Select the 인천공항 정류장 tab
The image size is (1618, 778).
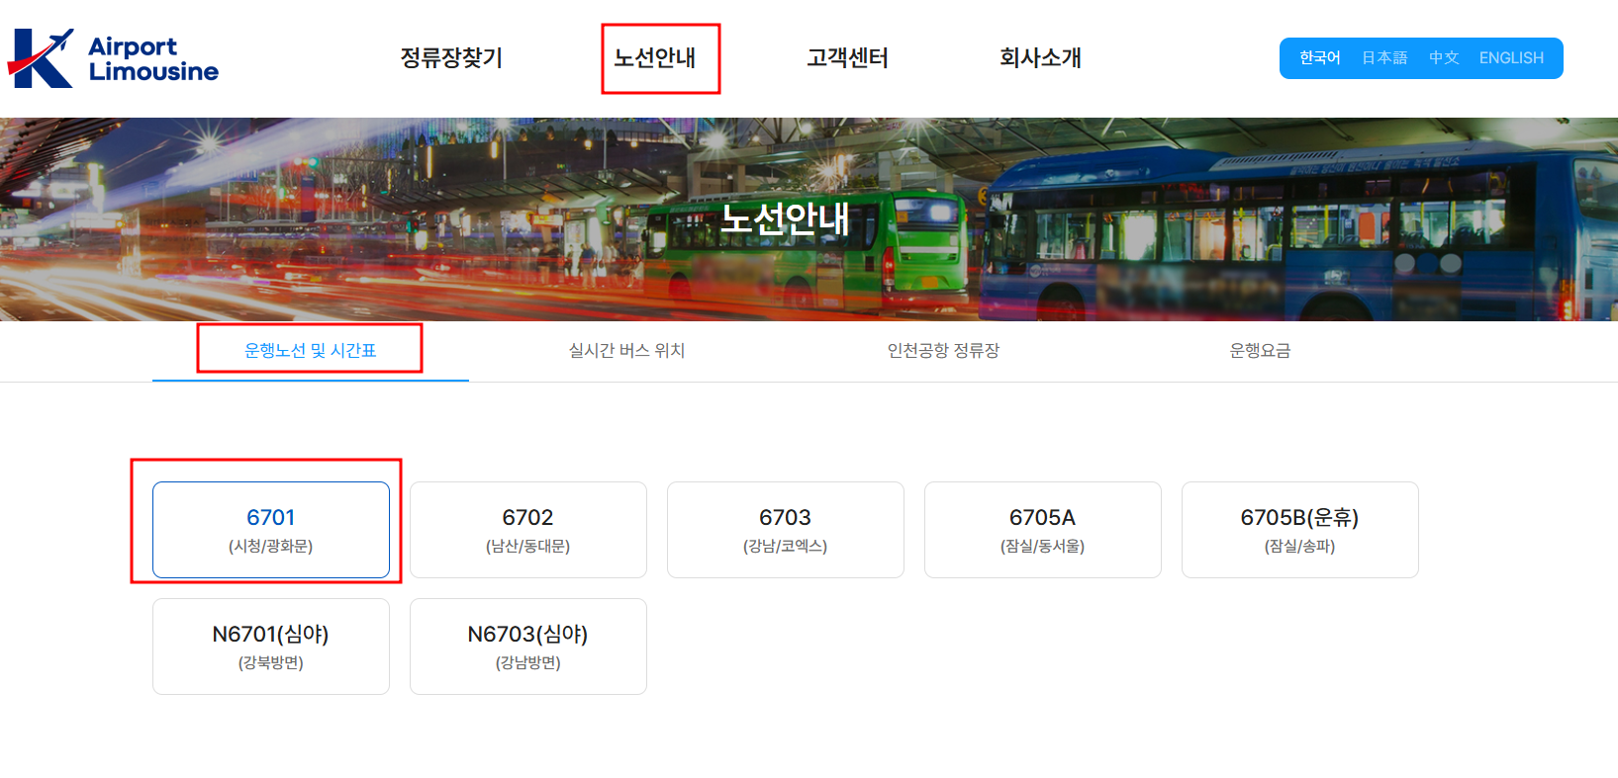(944, 351)
